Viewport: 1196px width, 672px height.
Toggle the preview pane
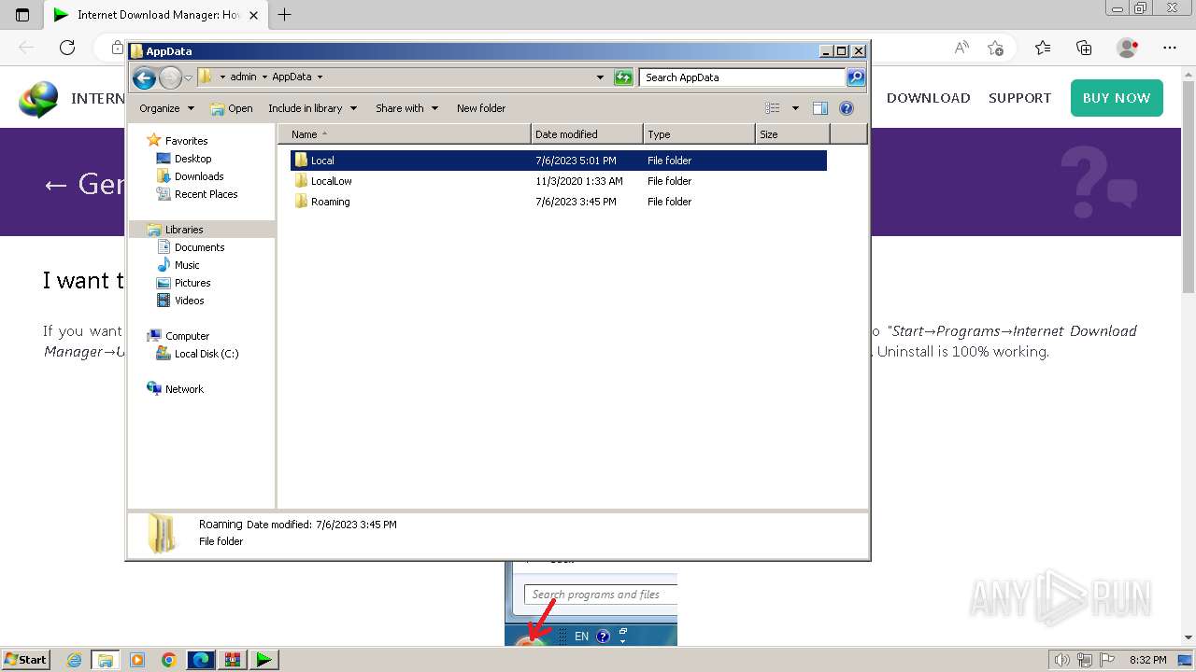[819, 108]
